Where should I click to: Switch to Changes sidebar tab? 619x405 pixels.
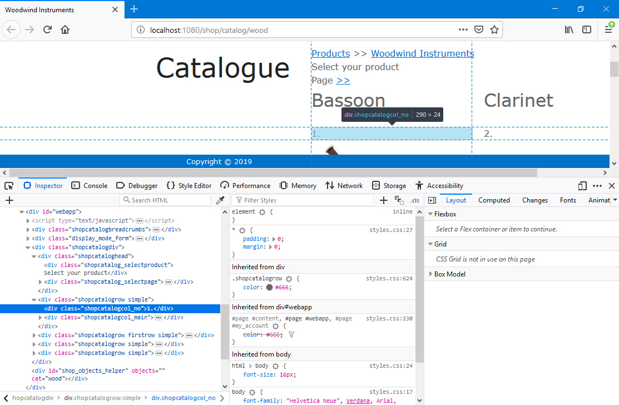[x=534, y=200]
